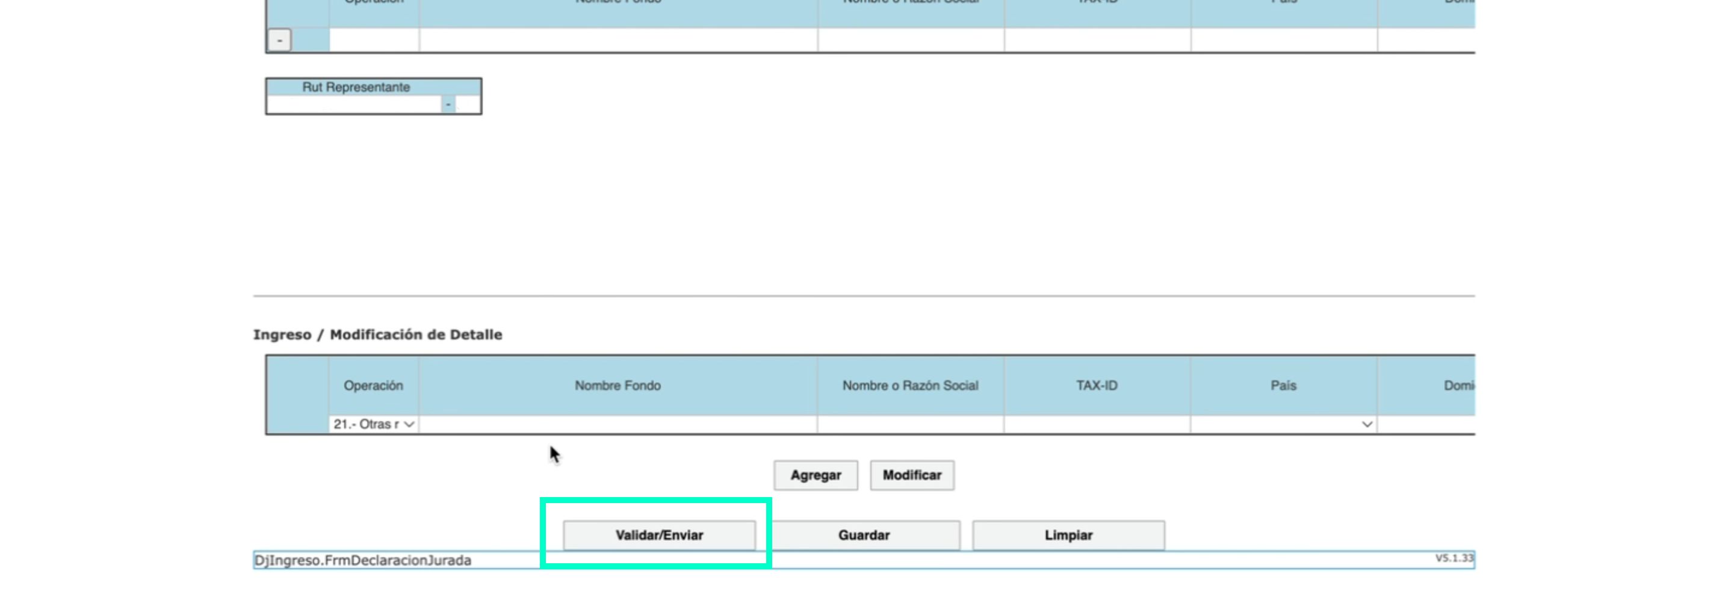Focus the Nombre o Razón Social input field
The height and width of the screenshot is (609, 1731).
coord(910,424)
